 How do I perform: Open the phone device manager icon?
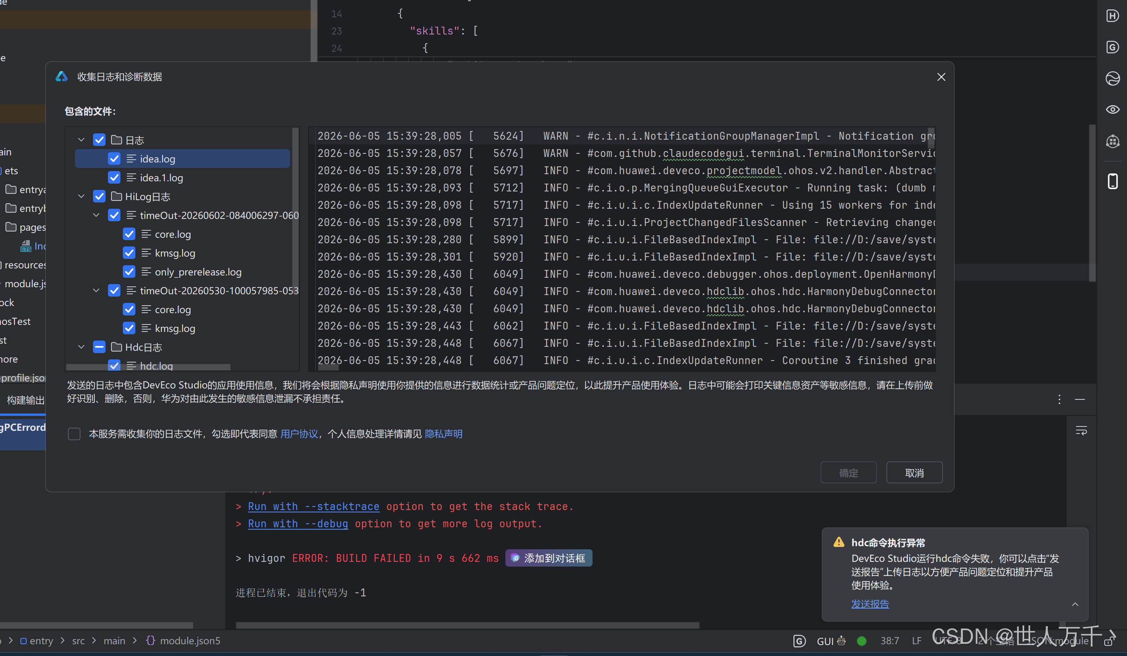1112,181
